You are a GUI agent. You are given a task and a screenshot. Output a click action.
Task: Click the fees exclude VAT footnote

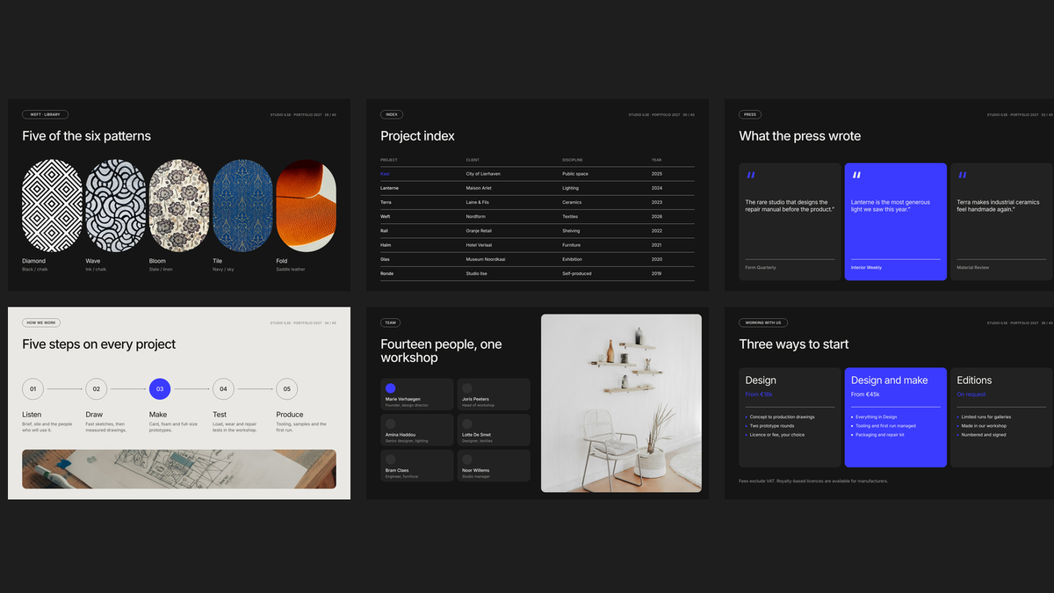point(813,481)
